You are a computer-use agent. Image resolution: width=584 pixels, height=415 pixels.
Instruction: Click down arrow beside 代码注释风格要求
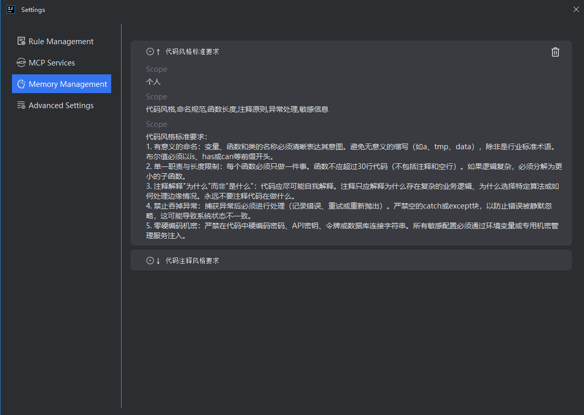tap(158, 261)
